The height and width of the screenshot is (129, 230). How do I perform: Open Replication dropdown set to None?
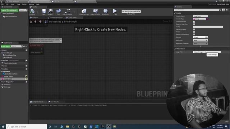coord(201,40)
